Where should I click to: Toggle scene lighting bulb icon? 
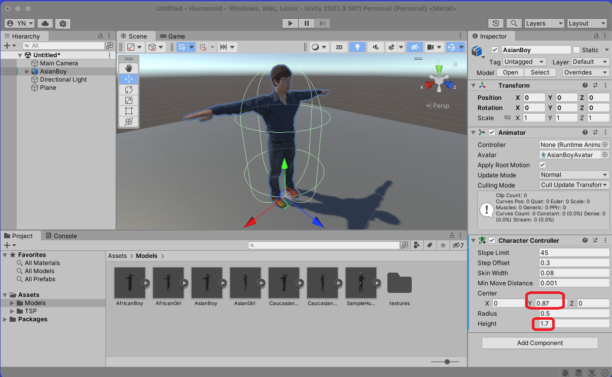point(357,47)
